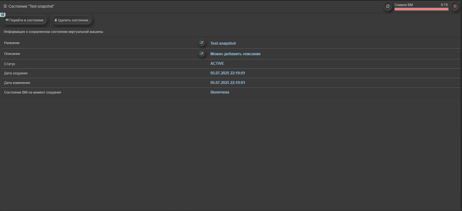Click the panel title Состояние "Test-snapshot"
Viewport: 462px width, 211px height.
31,6
